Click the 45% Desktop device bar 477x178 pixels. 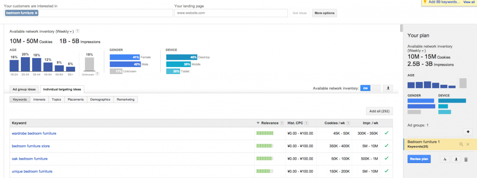[x=182, y=57]
